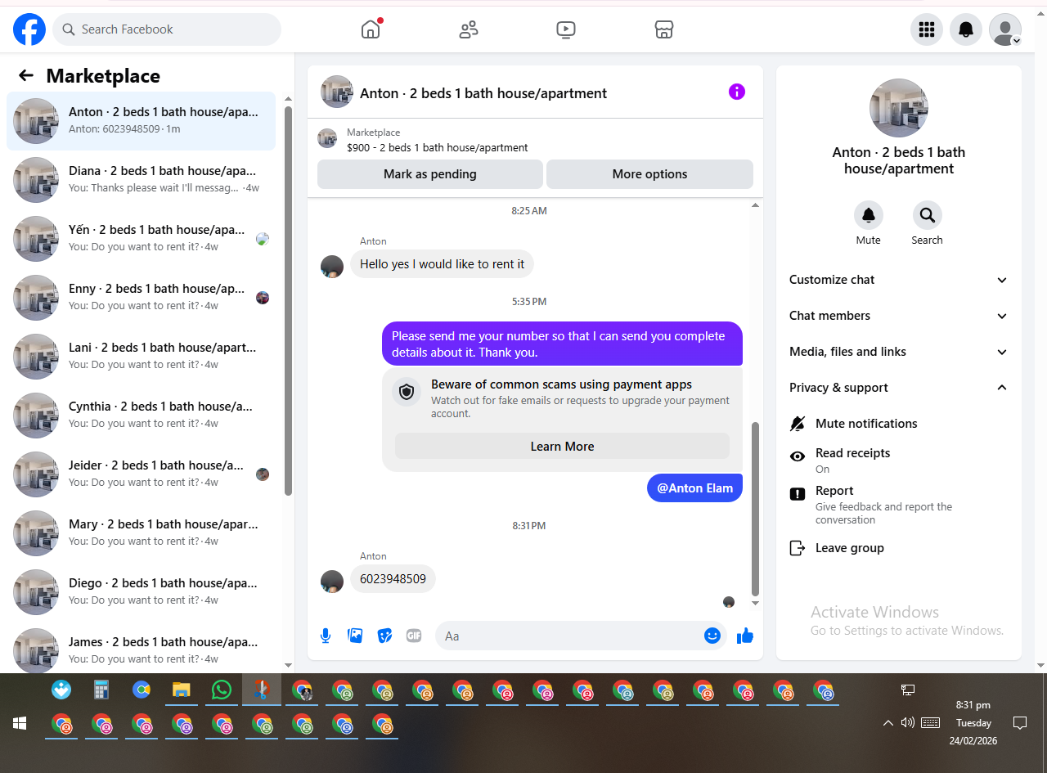Click the purple conversation information icon
The height and width of the screenshot is (773, 1047).
point(737,92)
